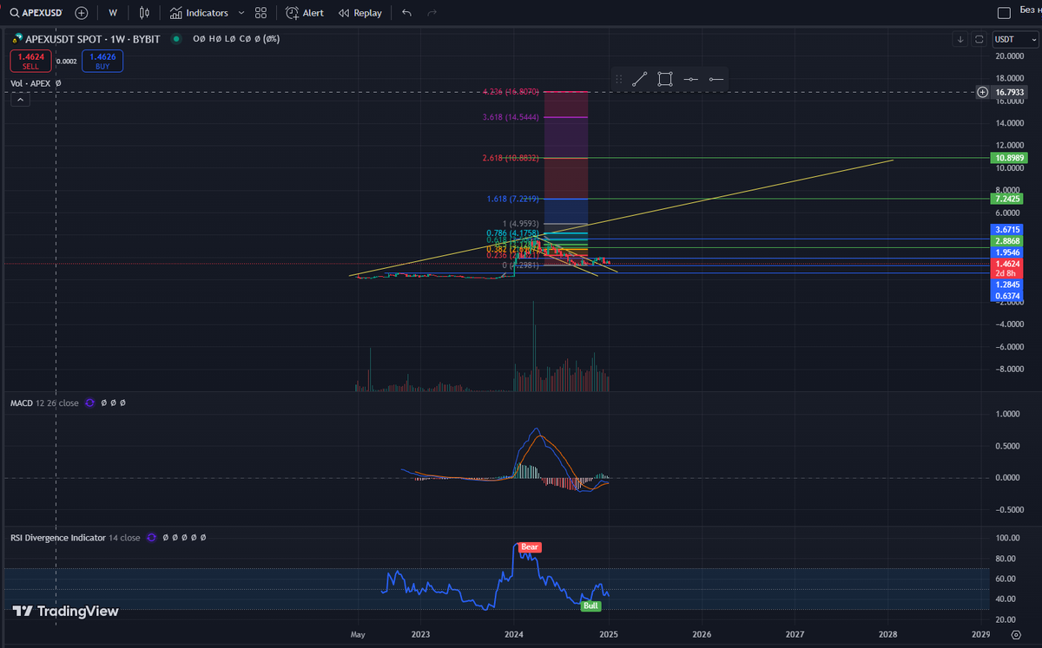
Task: Click the 1.618 (7.2219) Fibonacci level label
Action: point(513,199)
